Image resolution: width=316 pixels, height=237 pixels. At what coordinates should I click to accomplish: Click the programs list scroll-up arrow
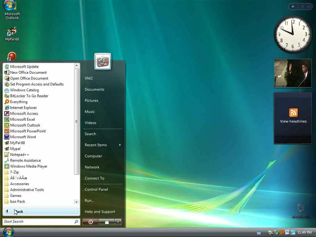pos(77,65)
